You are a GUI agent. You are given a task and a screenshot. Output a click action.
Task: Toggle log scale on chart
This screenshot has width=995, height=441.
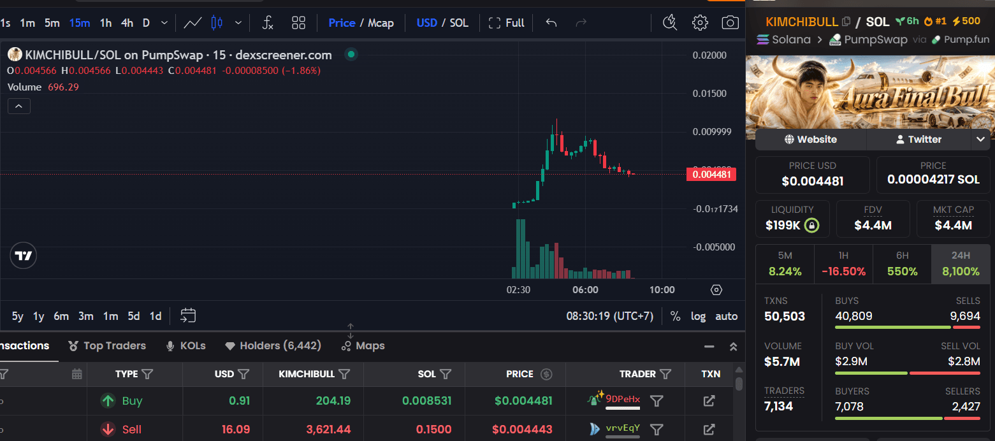pos(699,316)
